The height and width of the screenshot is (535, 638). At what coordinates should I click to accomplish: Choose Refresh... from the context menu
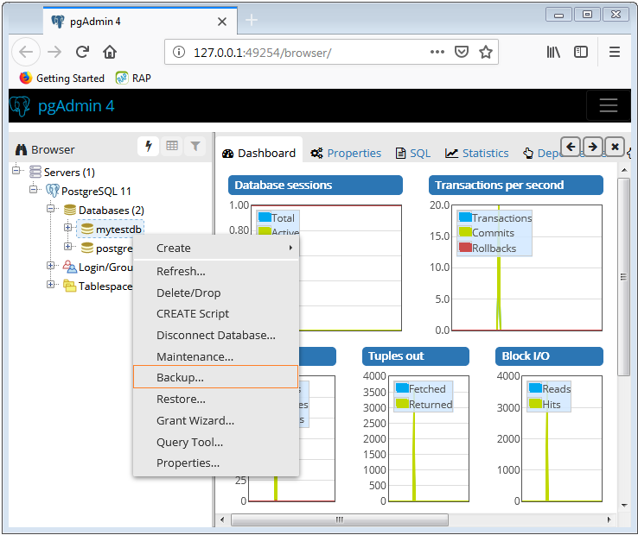coord(216,271)
